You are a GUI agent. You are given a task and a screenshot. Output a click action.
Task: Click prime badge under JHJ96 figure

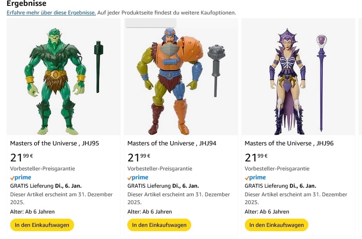(255, 177)
